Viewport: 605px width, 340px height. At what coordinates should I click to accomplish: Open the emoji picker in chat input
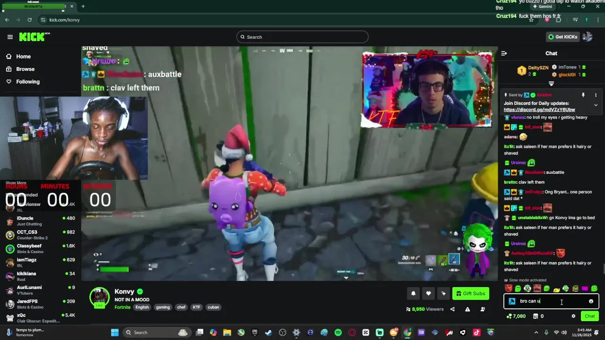pos(591,301)
